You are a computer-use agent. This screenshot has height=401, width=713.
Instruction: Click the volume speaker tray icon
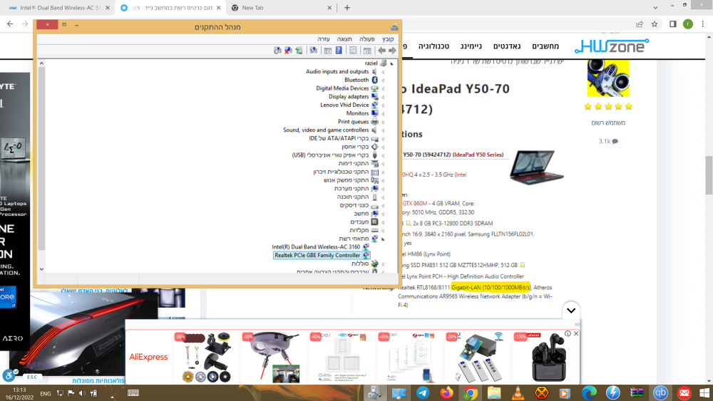[x=82, y=393]
